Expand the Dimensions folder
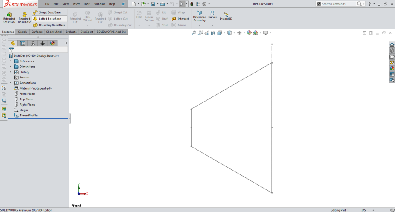The width and height of the screenshot is (395, 212). point(10,67)
